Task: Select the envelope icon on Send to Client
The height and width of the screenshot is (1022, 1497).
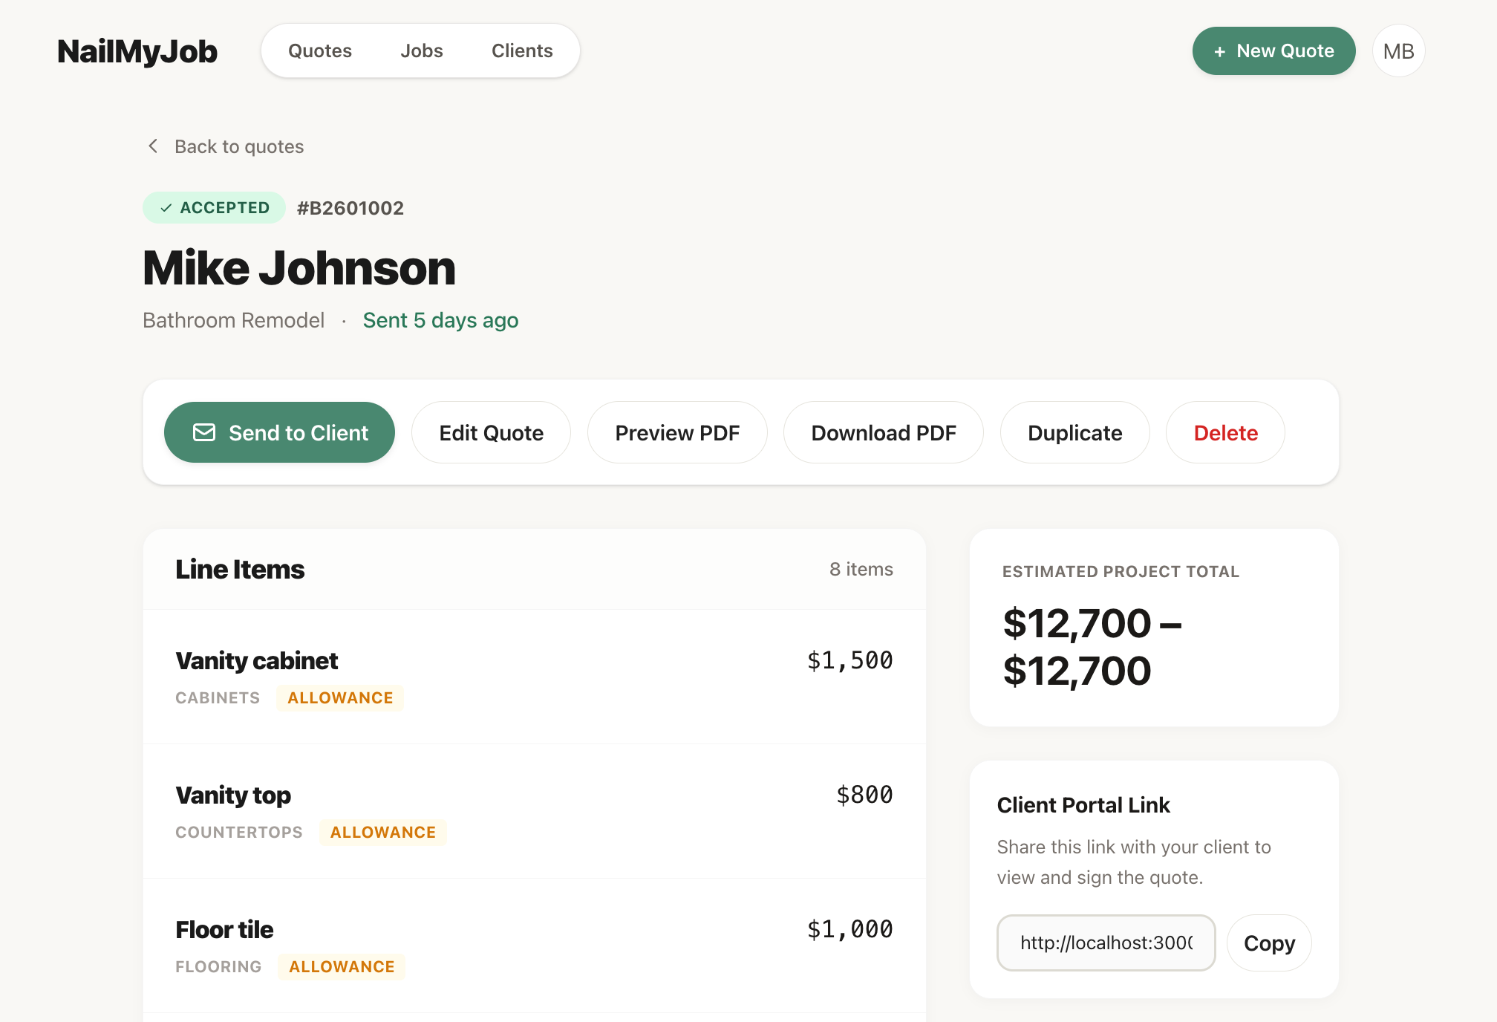Action: point(205,432)
